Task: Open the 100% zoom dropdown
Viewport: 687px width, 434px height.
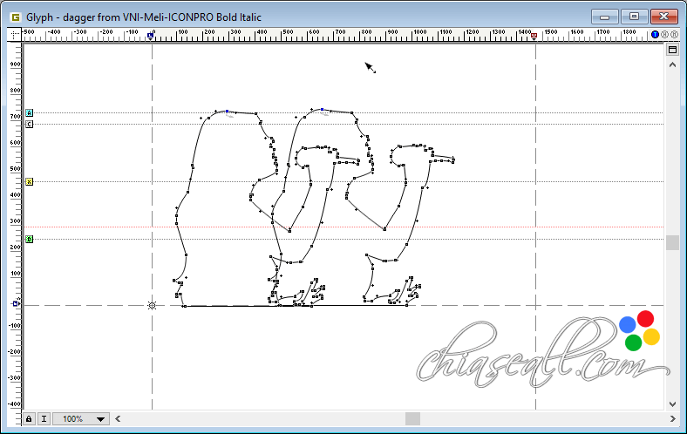Action: click(x=81, y=419)
